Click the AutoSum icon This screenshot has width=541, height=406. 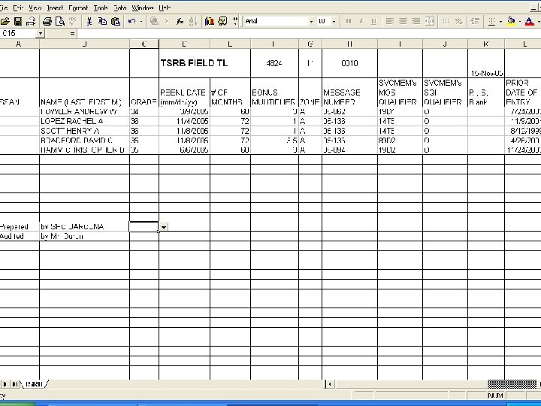[168, 21]
